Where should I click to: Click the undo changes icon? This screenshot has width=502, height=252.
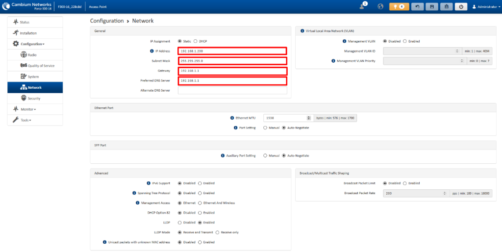(417, 6)
